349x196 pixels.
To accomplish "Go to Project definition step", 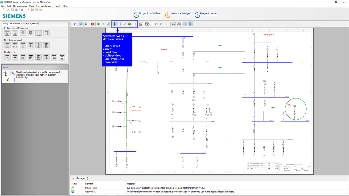I will click(x=149, y=14).
